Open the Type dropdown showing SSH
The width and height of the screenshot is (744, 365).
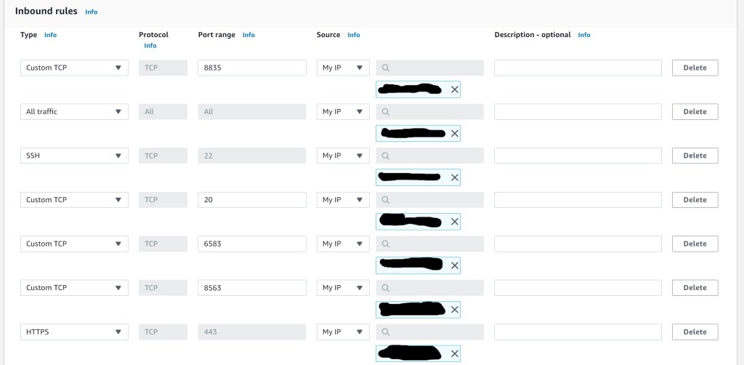tap(74, 156)
